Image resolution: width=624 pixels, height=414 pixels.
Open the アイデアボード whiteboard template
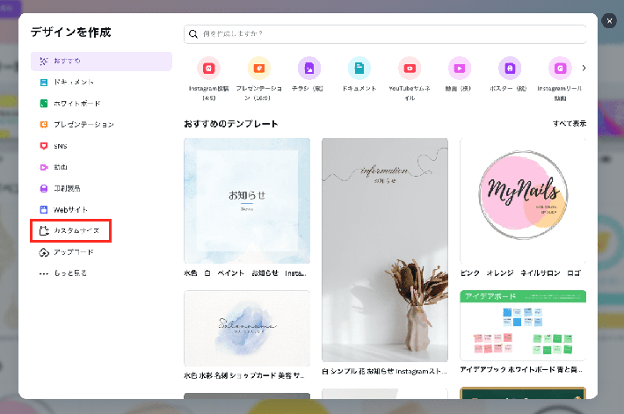coord(523,325)
